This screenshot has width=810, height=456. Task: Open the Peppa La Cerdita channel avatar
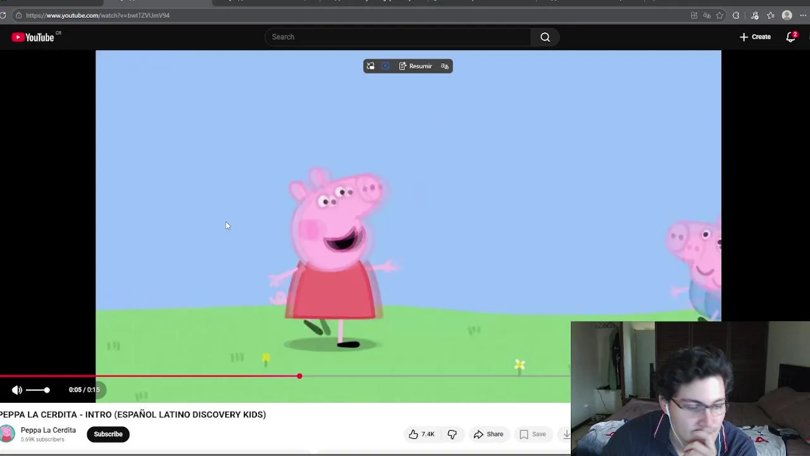[x=7, y=434]
